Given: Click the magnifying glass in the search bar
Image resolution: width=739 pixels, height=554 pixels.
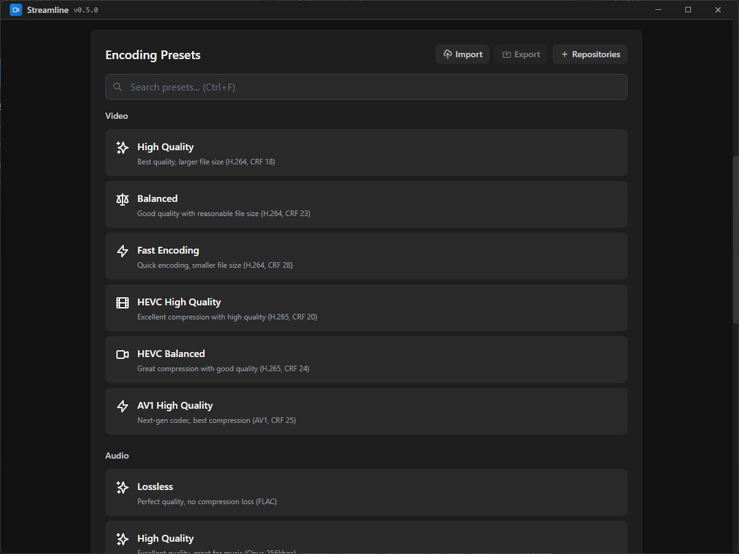Looking at the screenshot, I should tap(118, 87).
